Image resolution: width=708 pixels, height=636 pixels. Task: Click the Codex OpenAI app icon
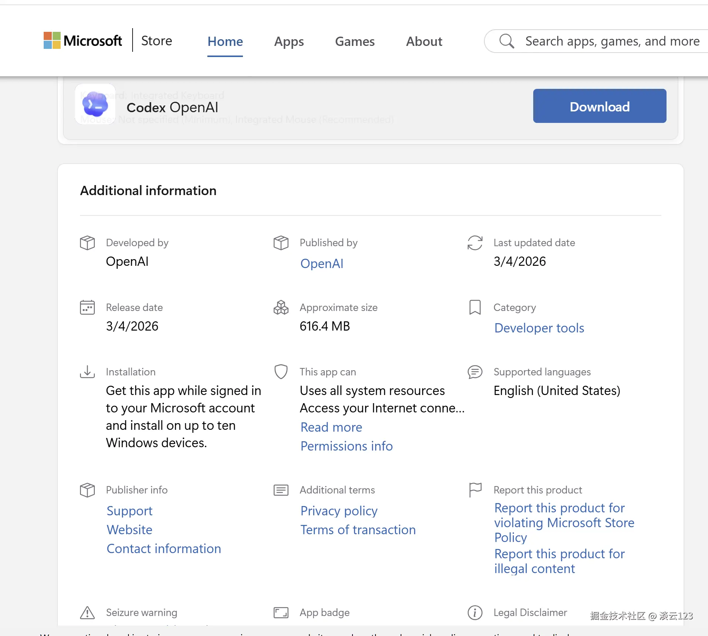tap(95, 104)
